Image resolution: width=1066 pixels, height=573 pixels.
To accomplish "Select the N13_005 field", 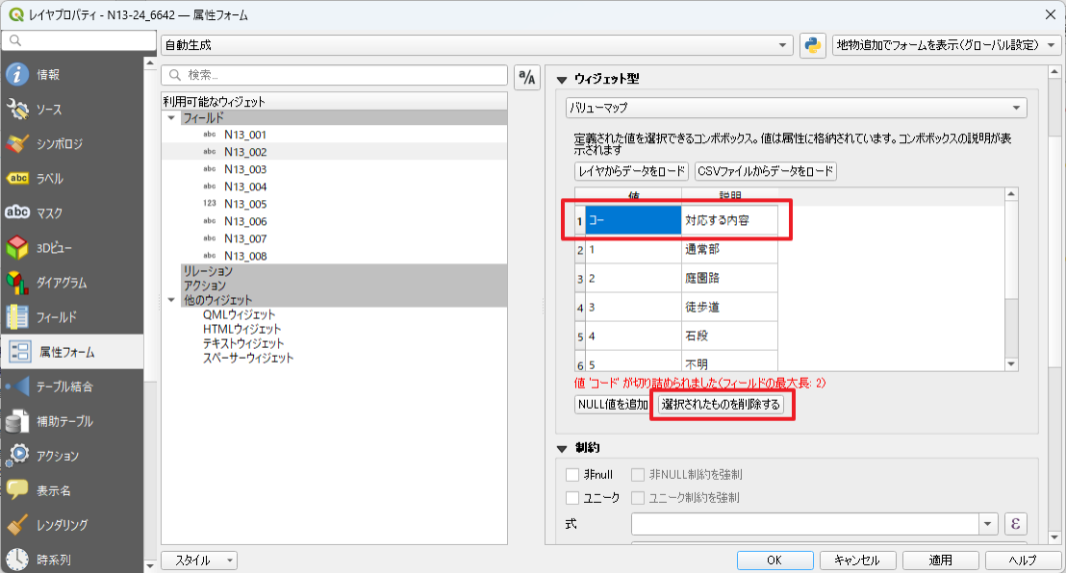I will click(244, 204).
